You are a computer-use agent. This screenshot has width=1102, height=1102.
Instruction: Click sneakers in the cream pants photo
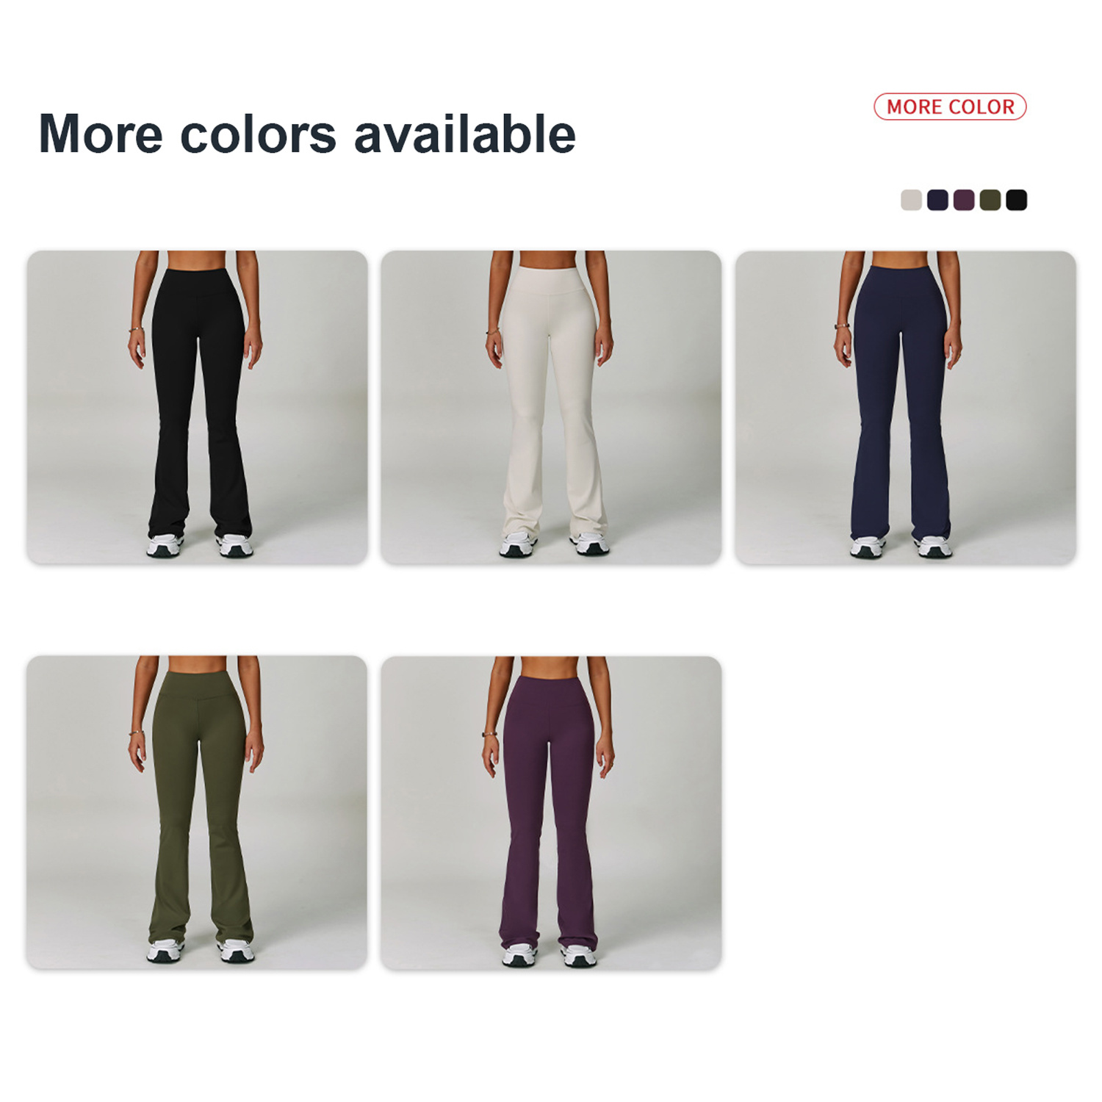[554, 544]
